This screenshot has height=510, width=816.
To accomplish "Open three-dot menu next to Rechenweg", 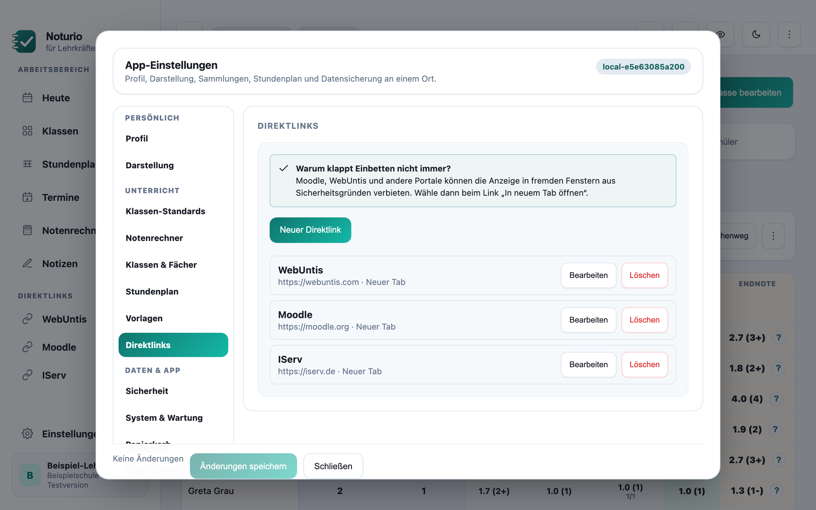I will 773,236.
